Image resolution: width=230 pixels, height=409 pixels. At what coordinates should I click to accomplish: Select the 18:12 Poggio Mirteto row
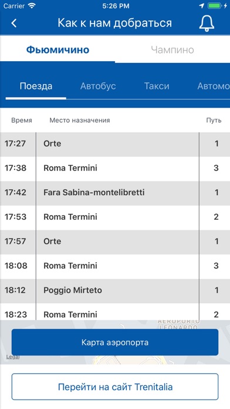click(115, 291)
